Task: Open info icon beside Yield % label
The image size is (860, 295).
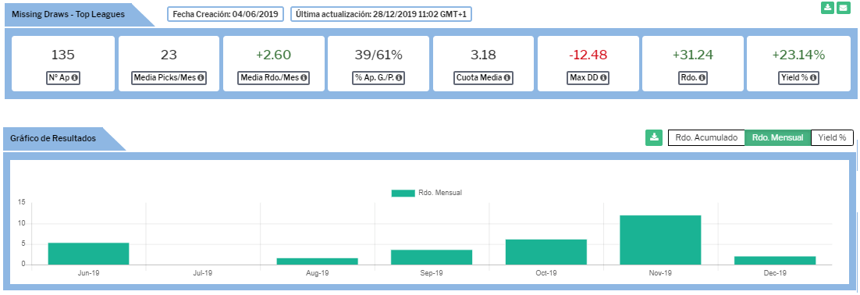Action: point(813,78)
